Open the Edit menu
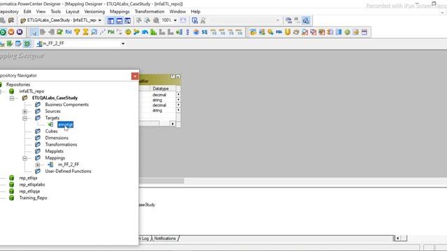This screenshot has height=251, width=447. click(27, 11)
